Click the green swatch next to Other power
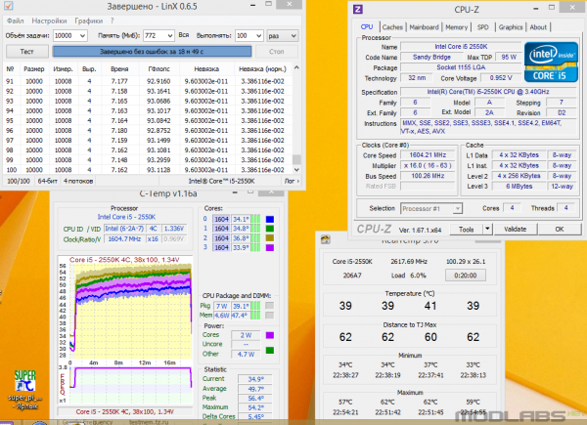587x425 pixels. tap(270, 350)
